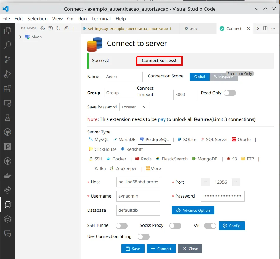This screenshot has width=280, height=259.
Task: Toggle the Read Only switch
Action: (x=230, y=93)
